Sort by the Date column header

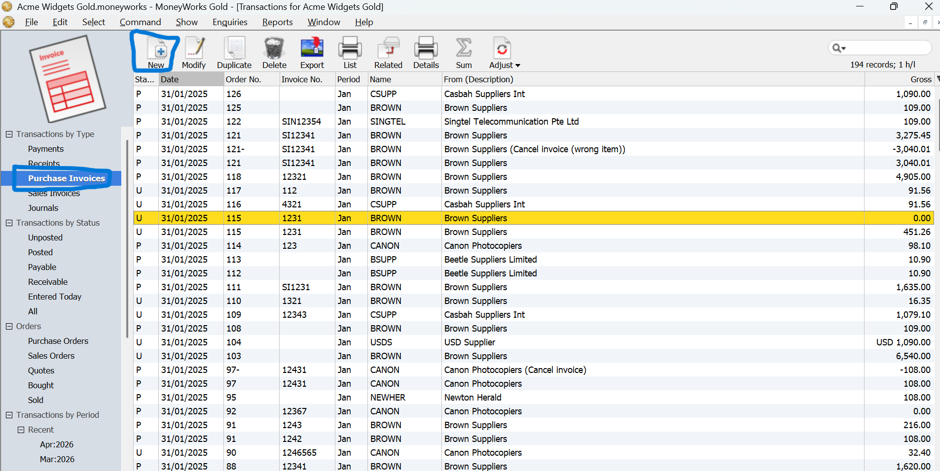(191, 79)
